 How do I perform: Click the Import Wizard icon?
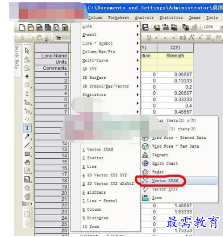(157, 27)
